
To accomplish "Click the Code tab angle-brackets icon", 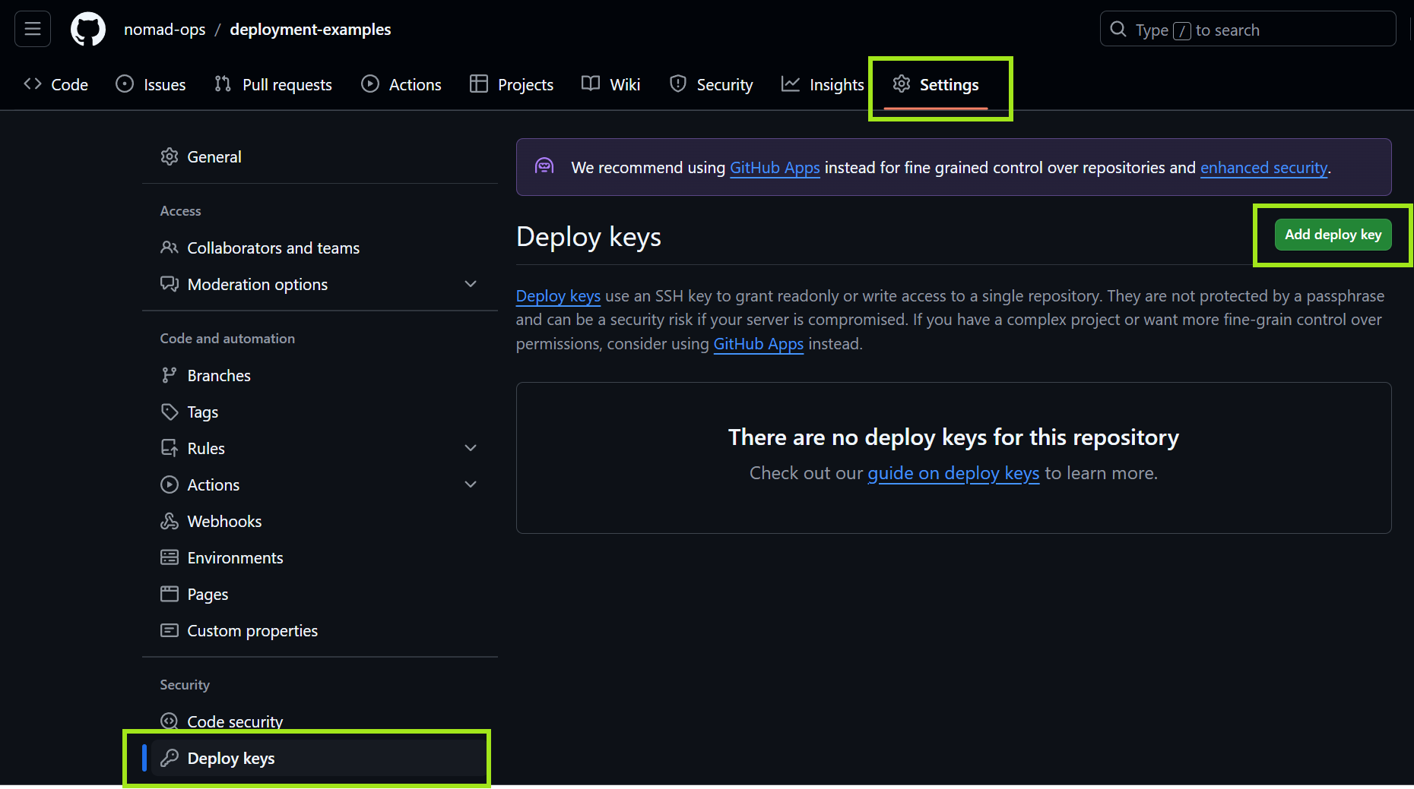I will [33, 84].
